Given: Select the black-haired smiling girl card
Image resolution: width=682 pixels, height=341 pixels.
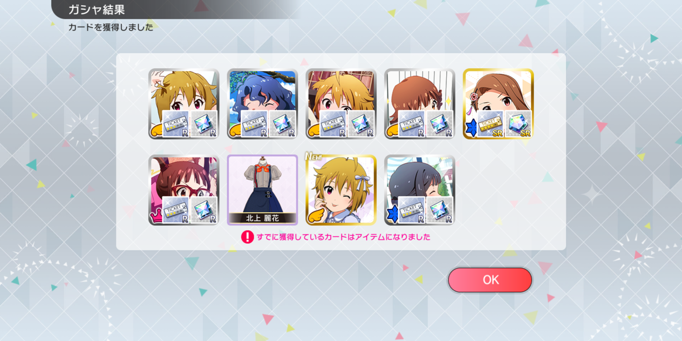Looking at the screenshot, I should click(420, 190).
